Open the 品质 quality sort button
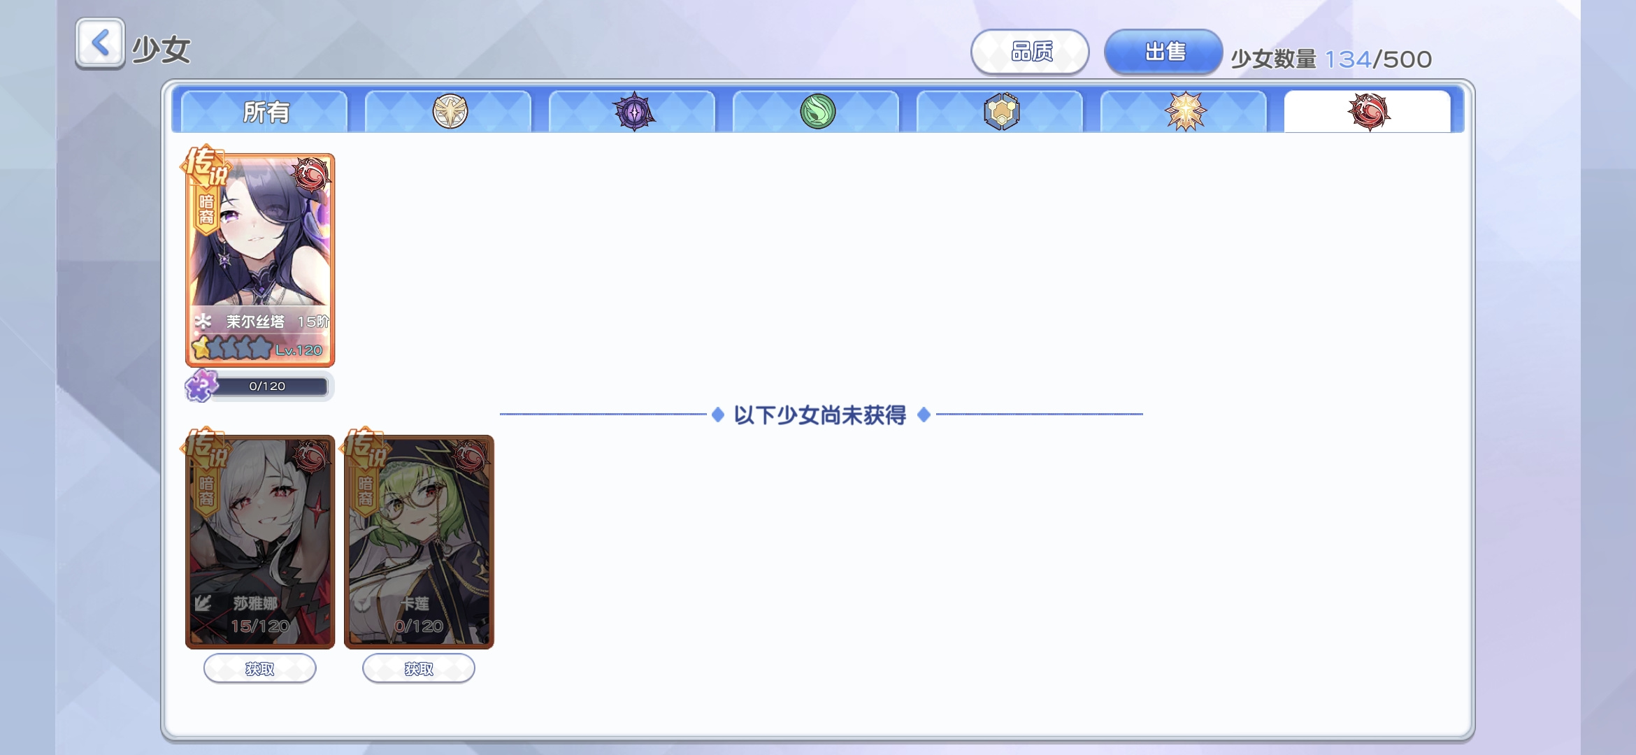 [x=1030, y=52]
